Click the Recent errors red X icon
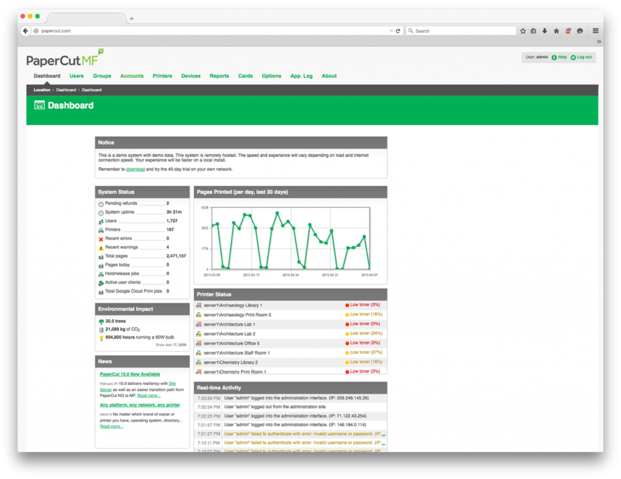Image resolution: width=621 pixels, height=479 pixels. 101,239
